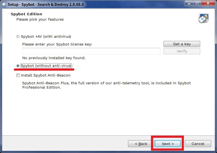The image size is (217, 153).
Task: Click the Spybot setup title bar icon
Action: coord(4,4)
